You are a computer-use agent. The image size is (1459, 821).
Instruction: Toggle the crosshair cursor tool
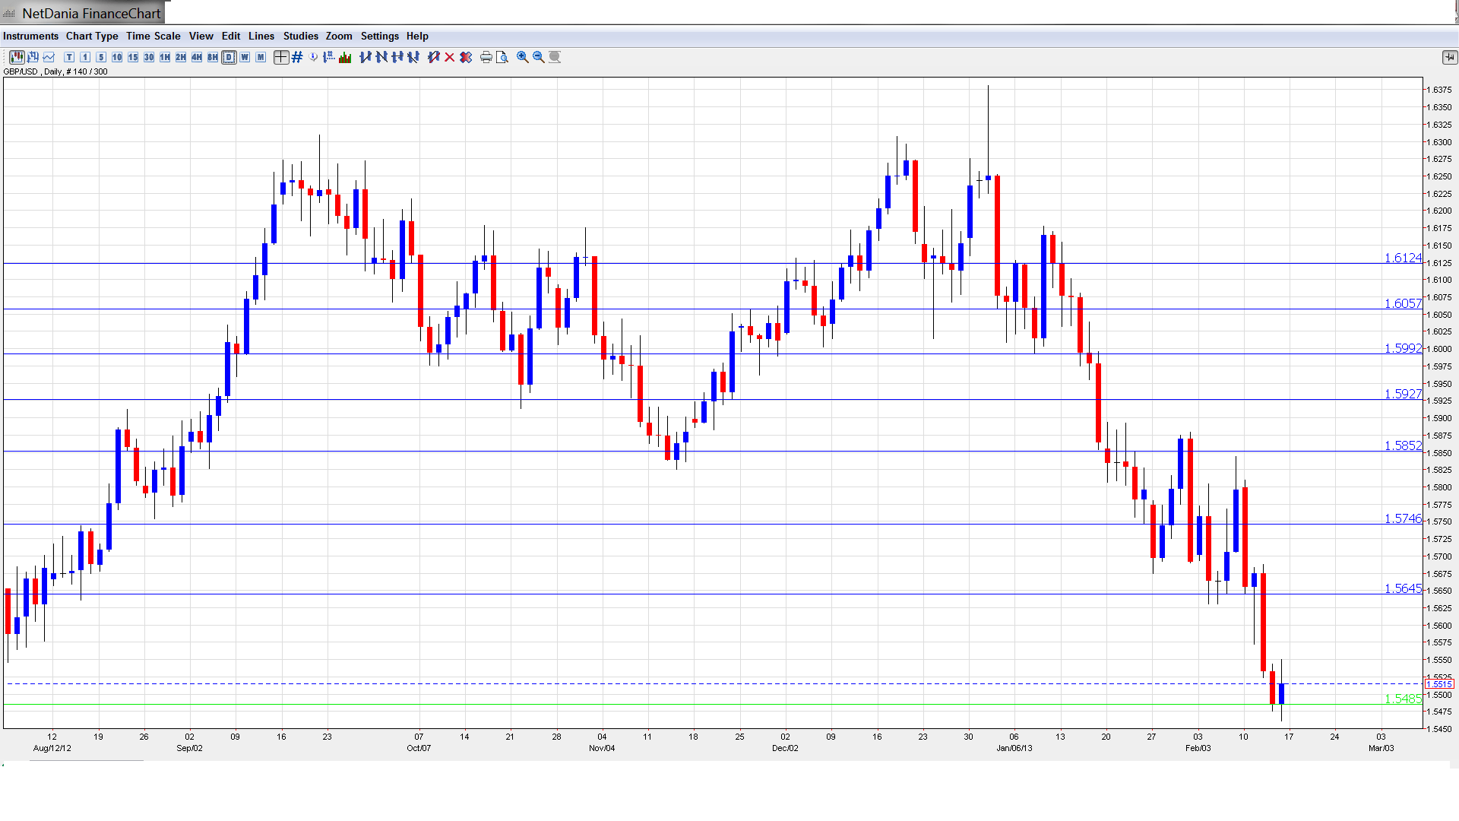281,57
